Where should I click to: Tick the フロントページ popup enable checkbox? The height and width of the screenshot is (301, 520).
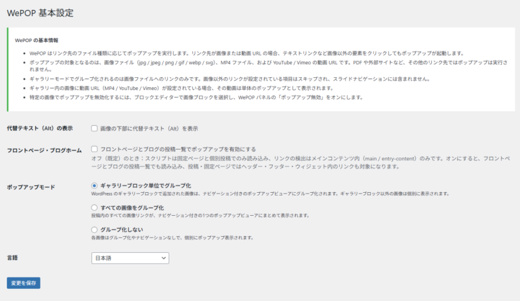point(95,149)
